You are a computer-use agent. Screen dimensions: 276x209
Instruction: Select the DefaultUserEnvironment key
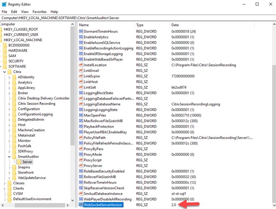tap(32, 199)
